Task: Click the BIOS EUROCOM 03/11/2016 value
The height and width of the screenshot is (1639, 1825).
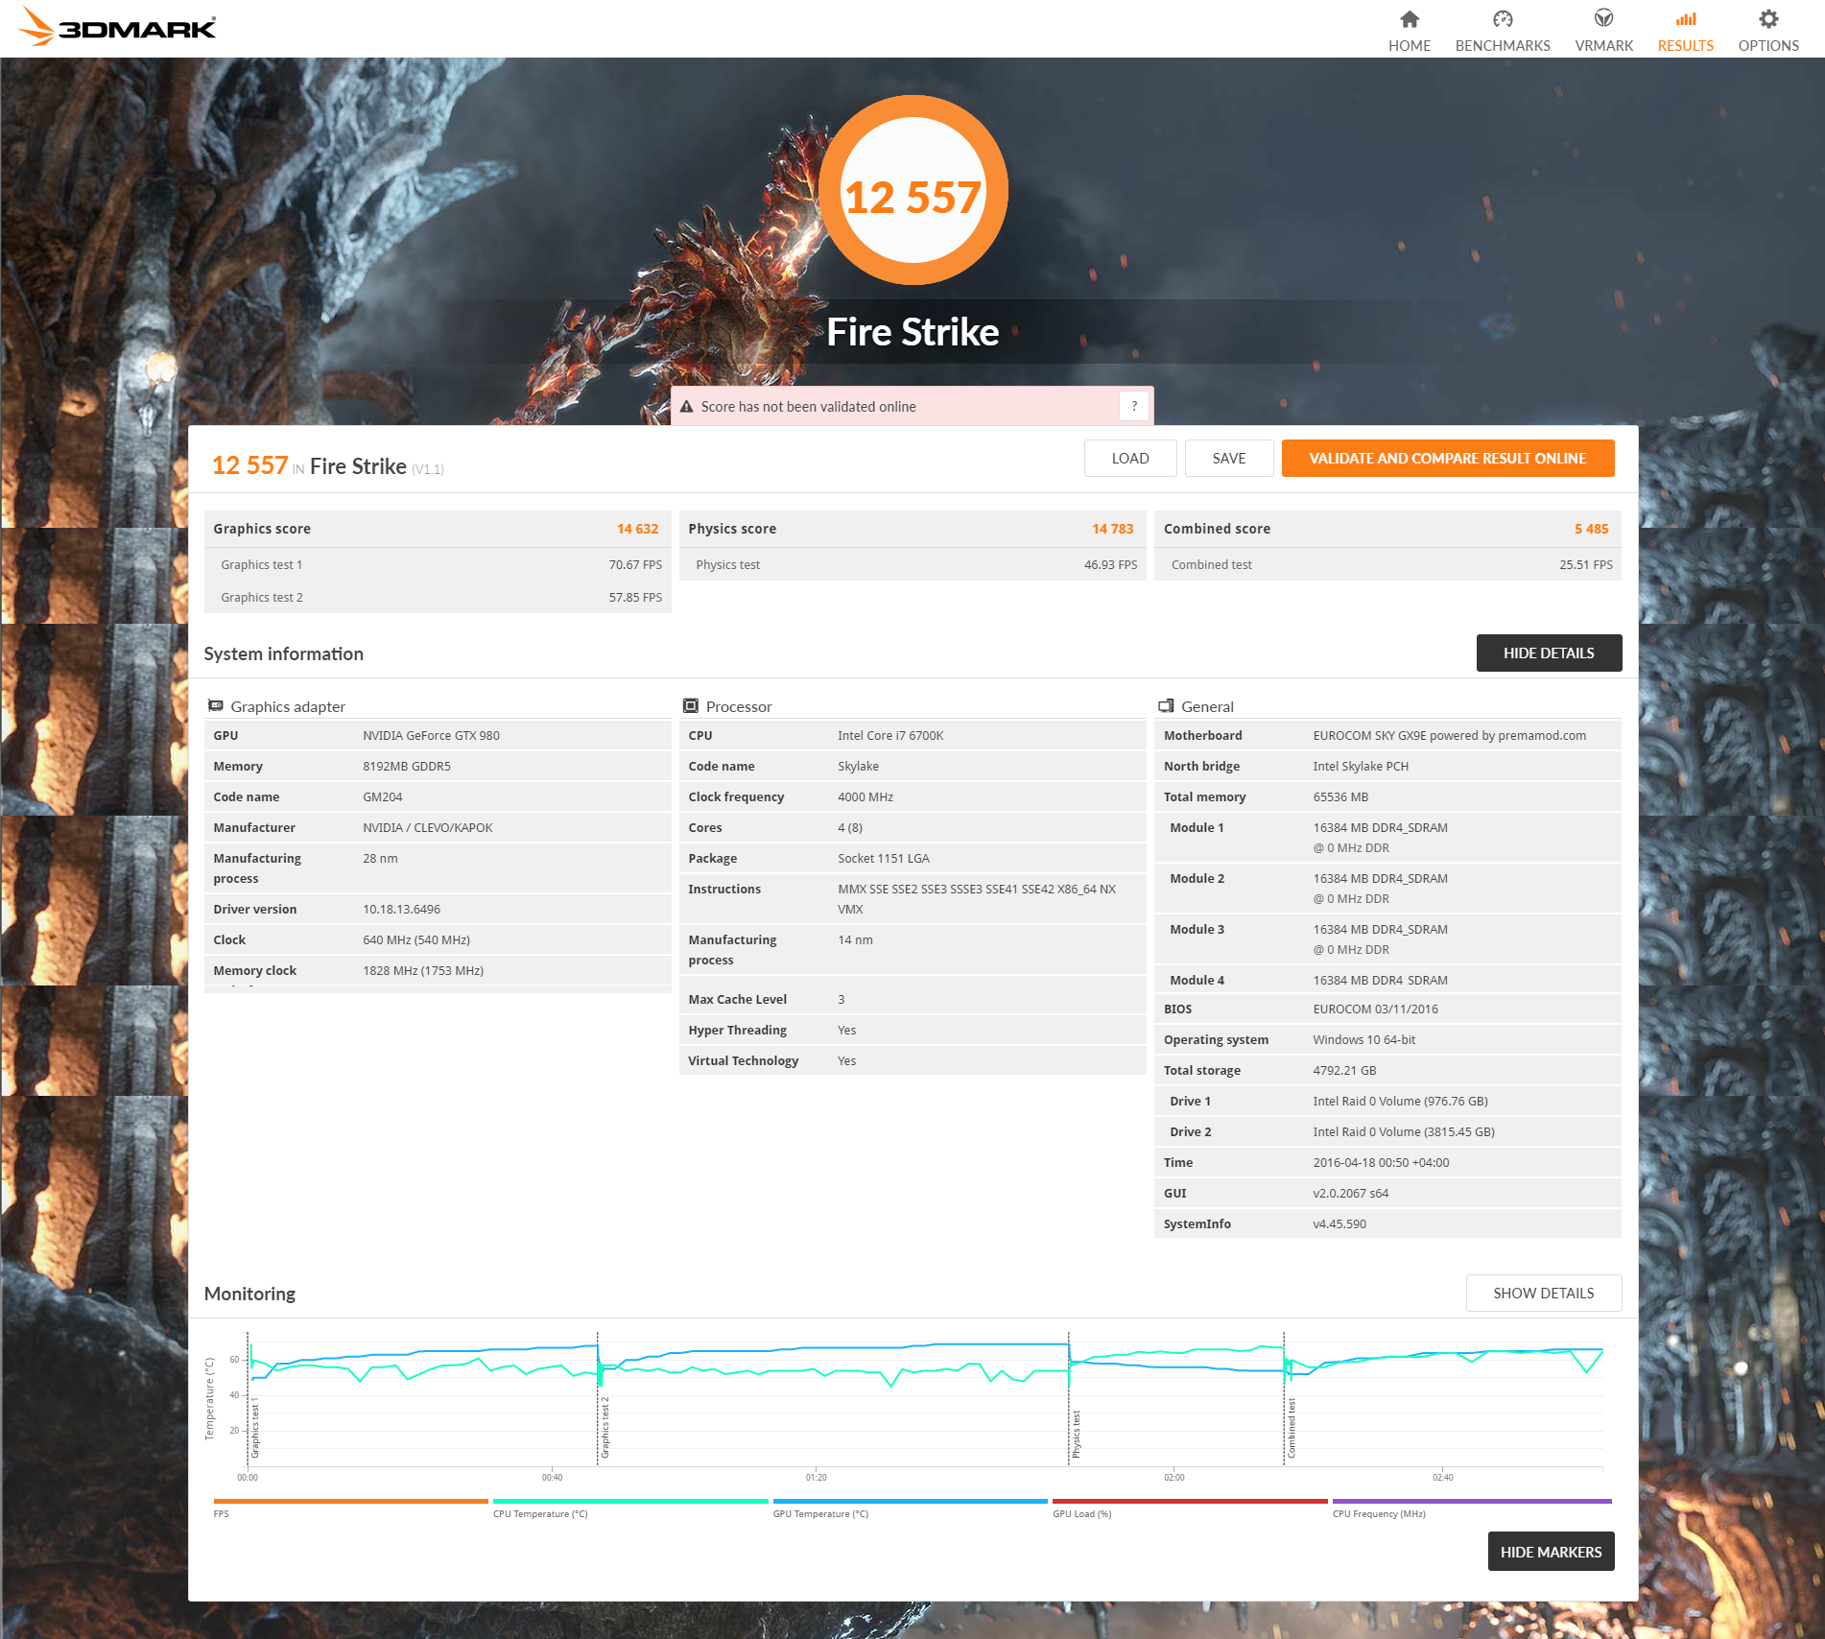Action: 1375,1009
